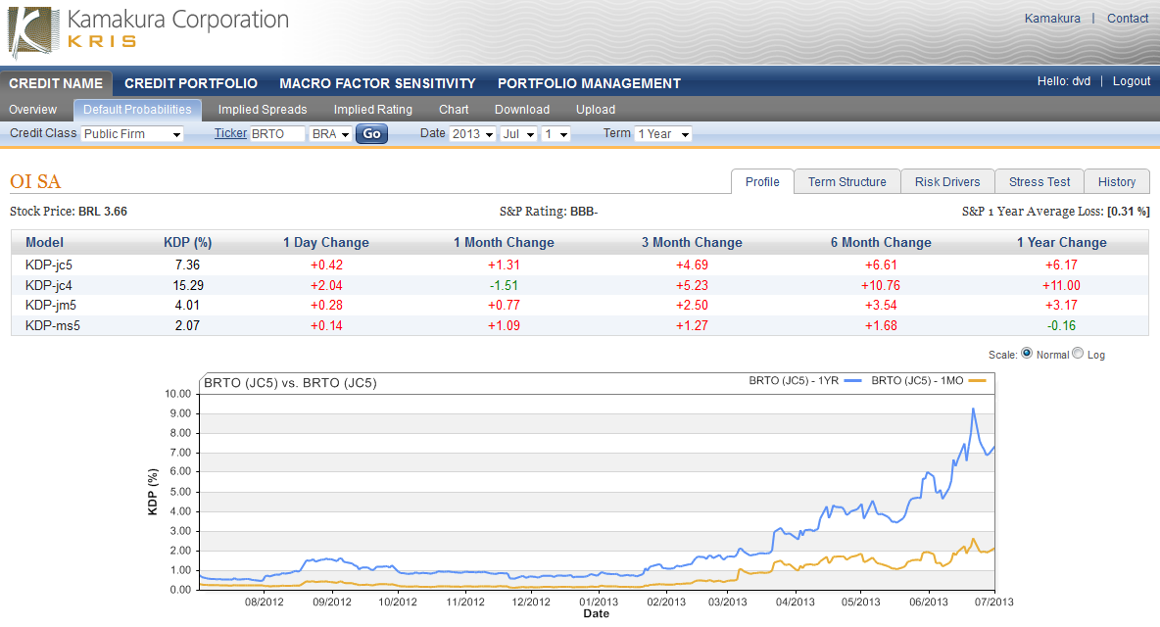Click the Go button
The height and width of the screenshot is (627, 1160).
(x=371, y=134)
